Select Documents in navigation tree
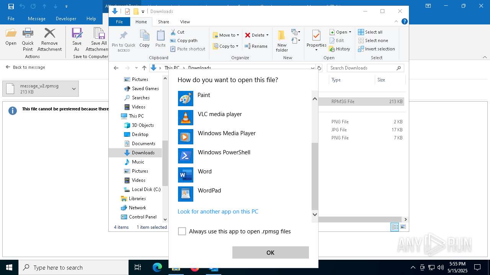Screen dimensions: 490x275 (x=140, y=144)
